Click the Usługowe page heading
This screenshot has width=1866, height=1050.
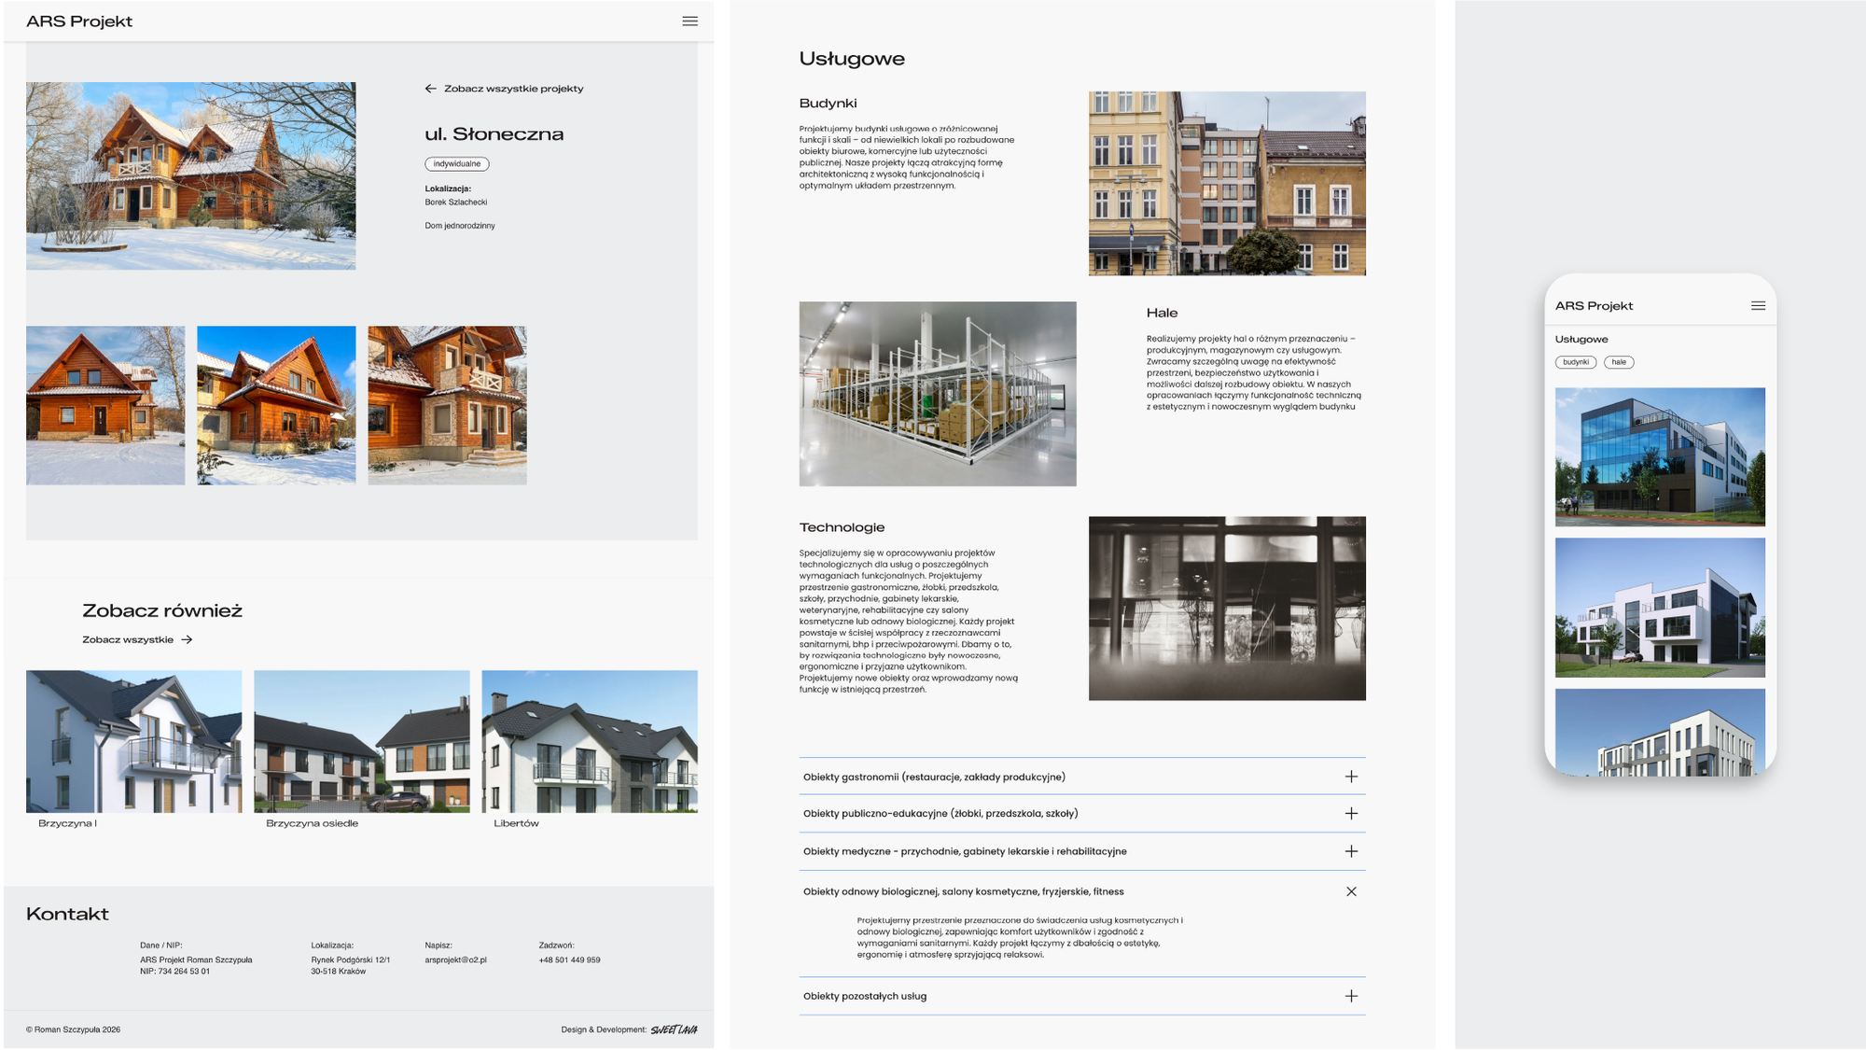pos(852,59)
